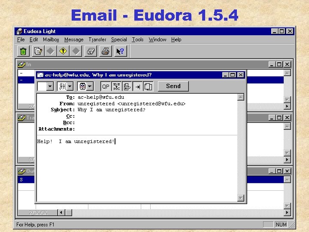Toggle the TEXT DOC attachment button
This screenshot has height=232, width=309.
click(116, 86)
